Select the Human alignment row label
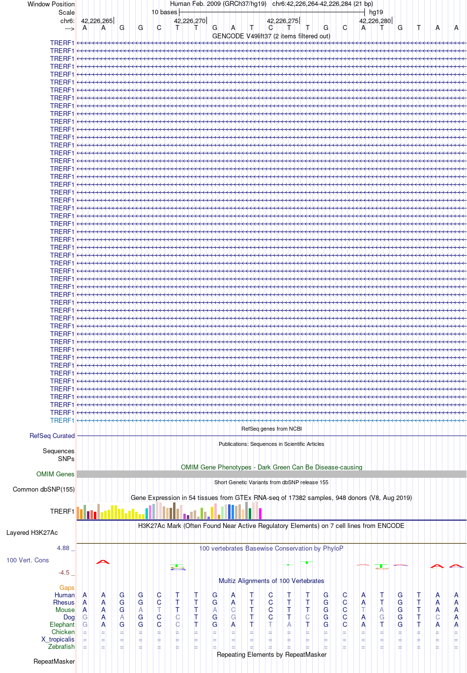Image resolution: width=467 pixels, height=673 pixels. point(64,595)
